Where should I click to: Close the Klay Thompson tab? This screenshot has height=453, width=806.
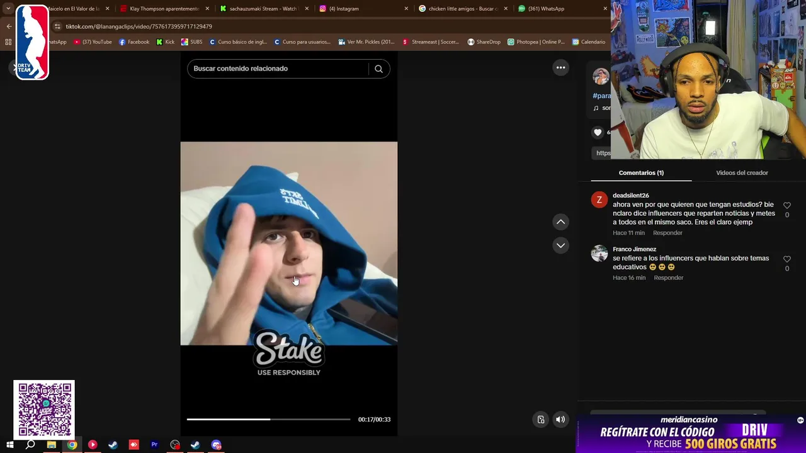click(207, 9)
